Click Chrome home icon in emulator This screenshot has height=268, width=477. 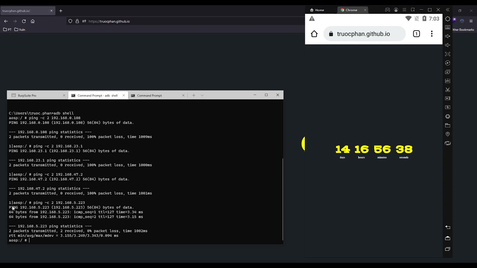click(x=314, y=34)
